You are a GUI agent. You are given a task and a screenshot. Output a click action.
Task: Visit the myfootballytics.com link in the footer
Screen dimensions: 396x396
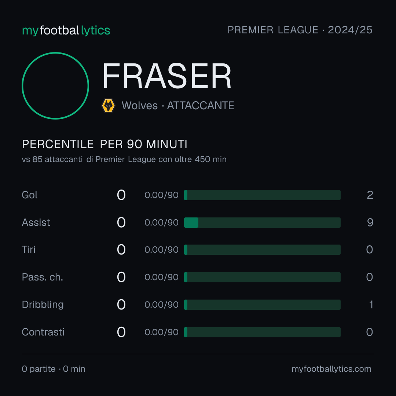point(331,369)
